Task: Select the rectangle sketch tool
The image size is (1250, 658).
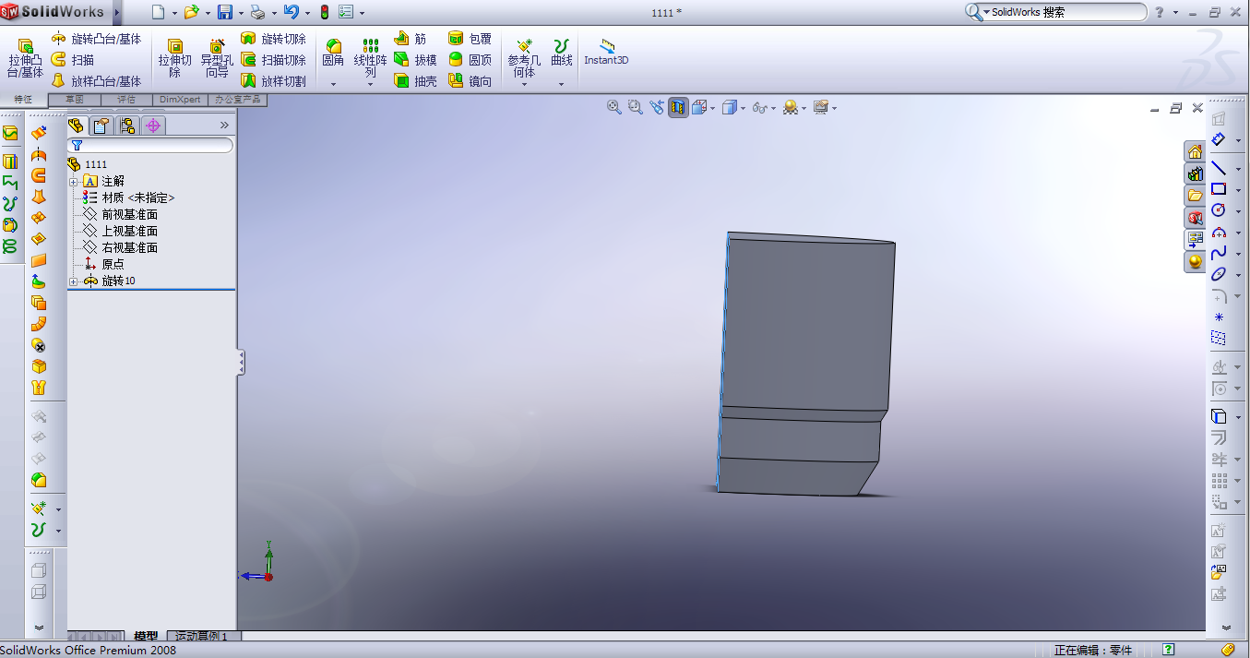Action: [x=1219, y=188]
